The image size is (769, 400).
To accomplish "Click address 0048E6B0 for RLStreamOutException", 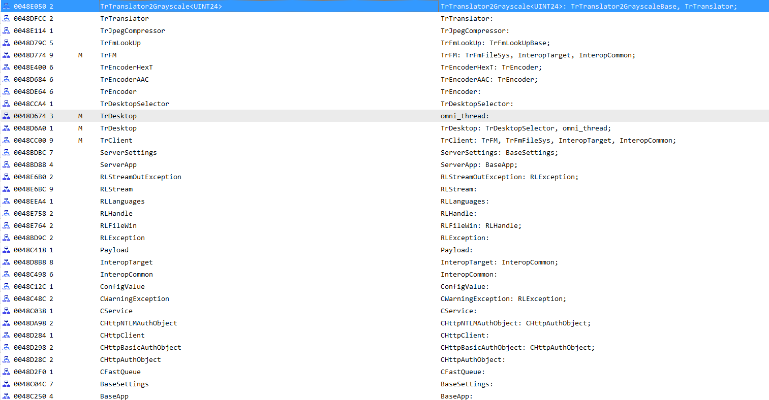I will tap(29, 177).
